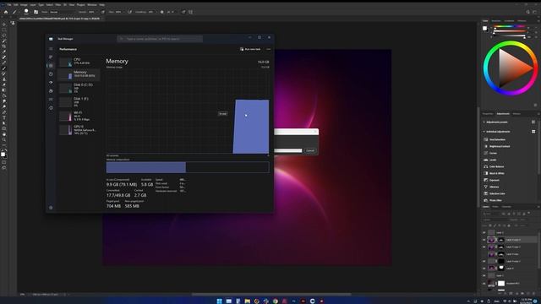The image size is (541, 304).
Task: Collapse the Adjustments presets section
Action: click(x=484, y=122)
